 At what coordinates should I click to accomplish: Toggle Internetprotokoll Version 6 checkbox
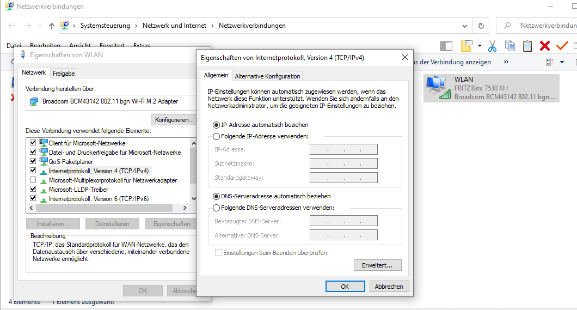click(33, 198)
